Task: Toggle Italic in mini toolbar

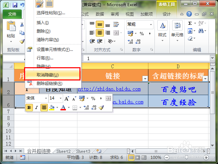Action: coord(37,107)
